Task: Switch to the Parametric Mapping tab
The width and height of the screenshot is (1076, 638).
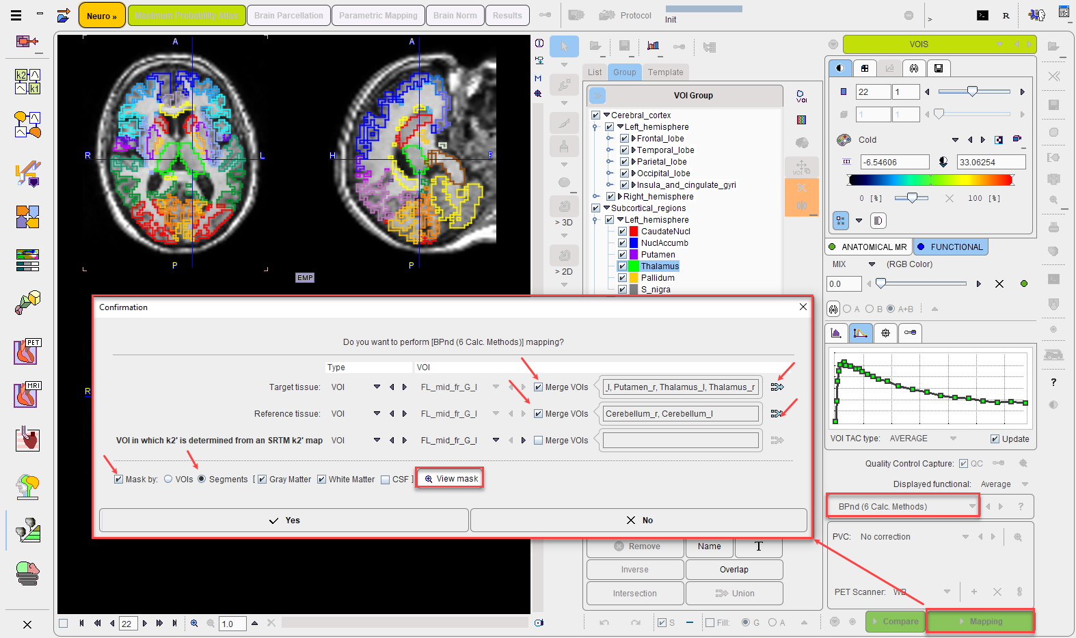Action: [x=378, y=16]
